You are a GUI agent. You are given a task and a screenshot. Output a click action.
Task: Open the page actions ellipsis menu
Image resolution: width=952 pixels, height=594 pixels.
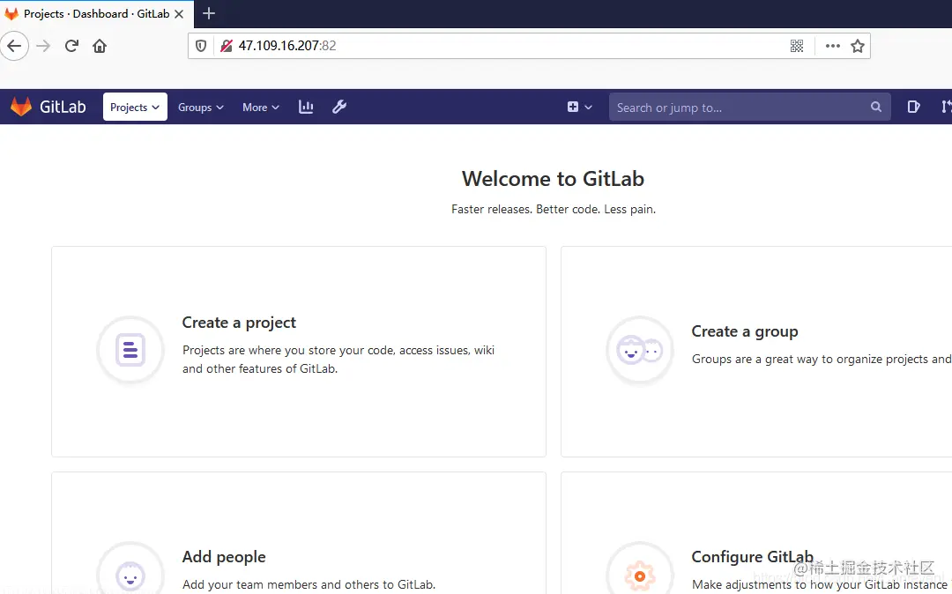832,46
